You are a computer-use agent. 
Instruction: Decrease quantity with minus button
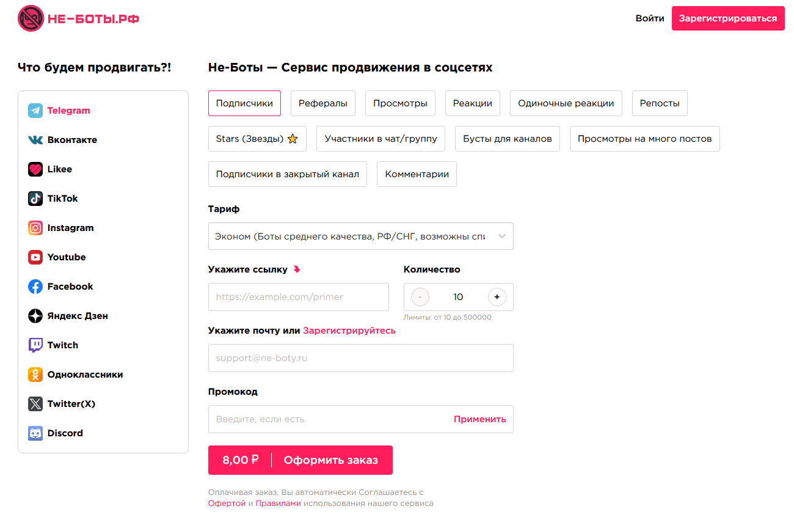tap(420, 297)
